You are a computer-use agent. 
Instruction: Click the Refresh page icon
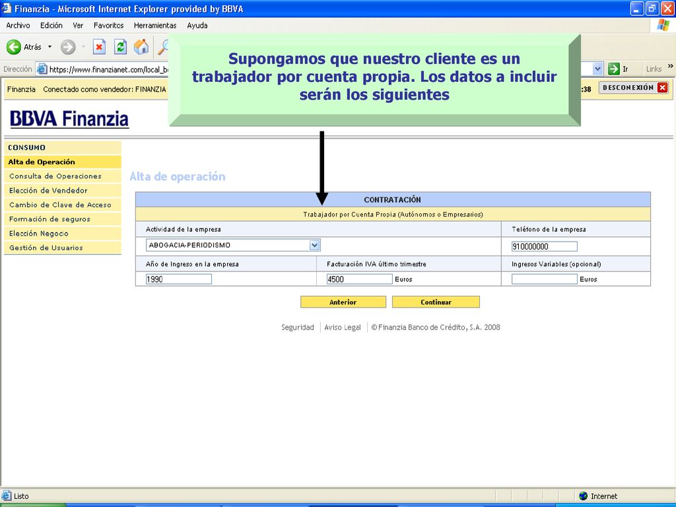click(x=121, y=47)
